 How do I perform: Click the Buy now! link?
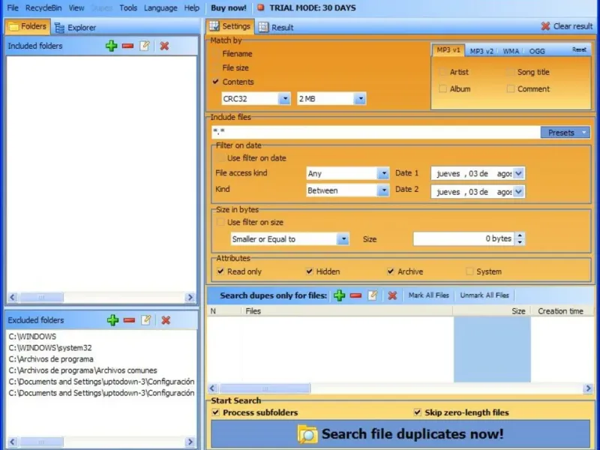[x=229, y=7]
